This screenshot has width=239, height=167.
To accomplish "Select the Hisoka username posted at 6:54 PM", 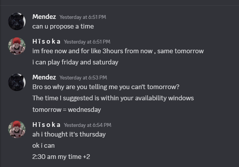I will coord(46,125).
